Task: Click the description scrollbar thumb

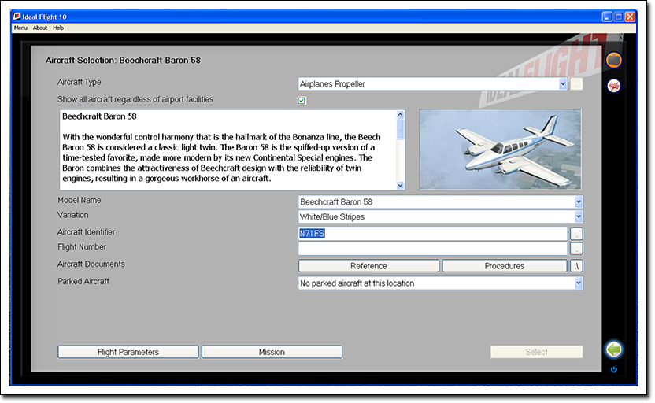Action: pos(400,129)
